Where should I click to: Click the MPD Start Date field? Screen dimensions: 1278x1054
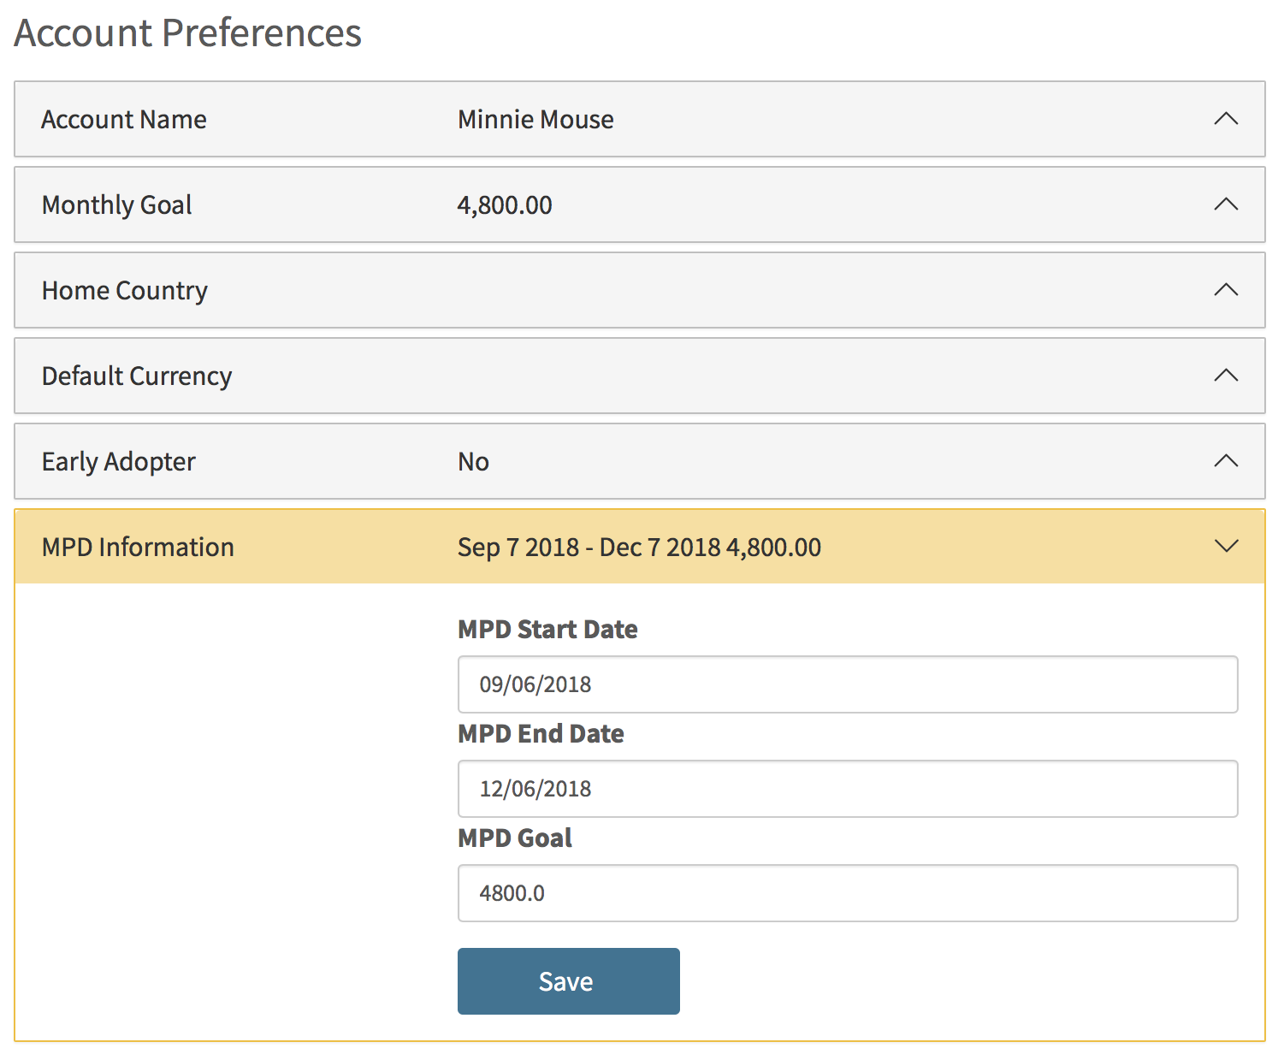[848, 684]
